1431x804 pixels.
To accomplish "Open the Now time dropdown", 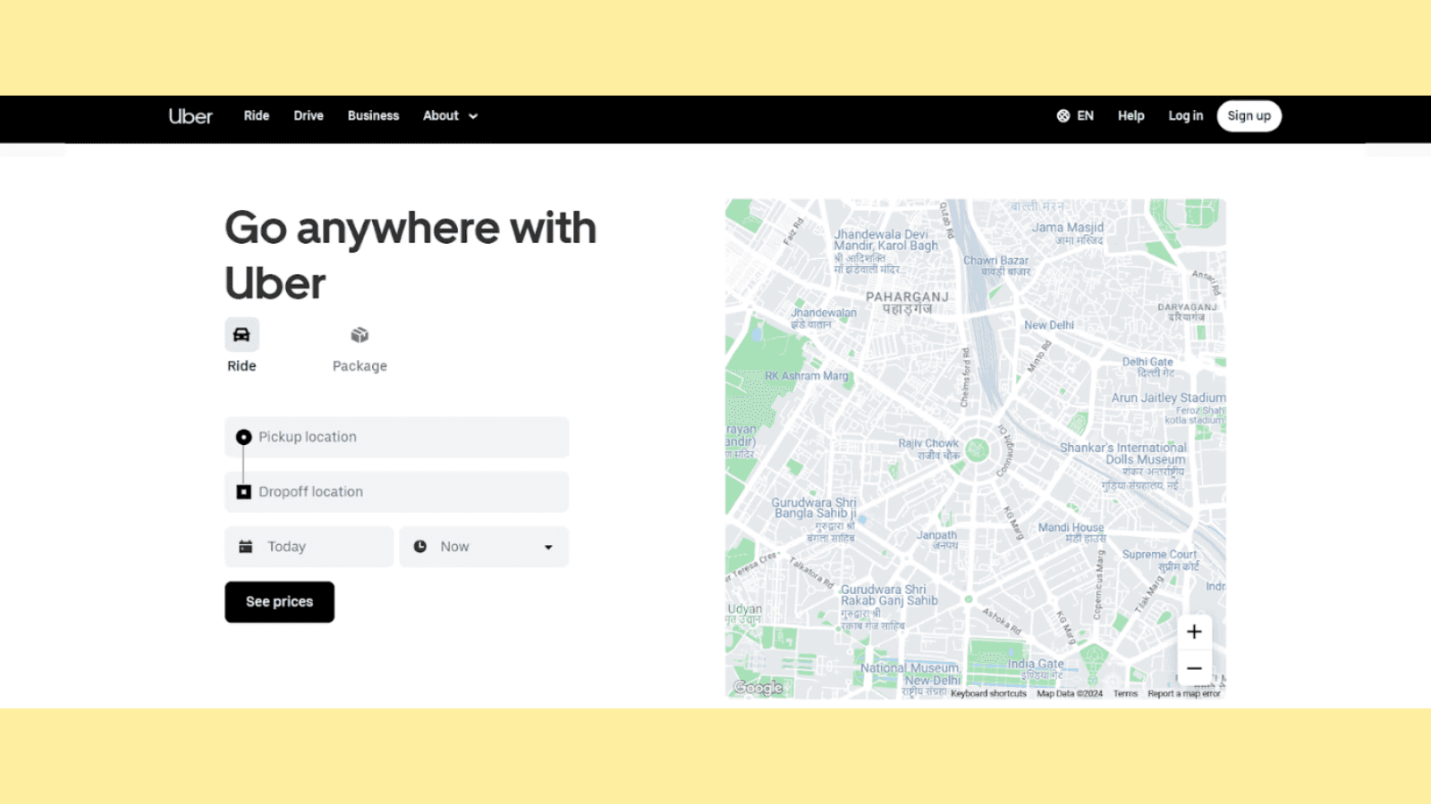I will [x=484, y=547].
